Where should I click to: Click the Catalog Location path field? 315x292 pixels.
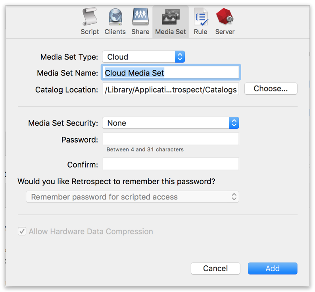[x=171, y=89]
